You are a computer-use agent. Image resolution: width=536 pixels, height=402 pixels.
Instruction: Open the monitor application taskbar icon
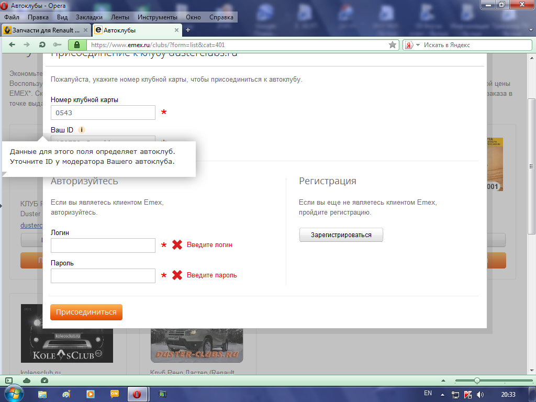(163, 394)
